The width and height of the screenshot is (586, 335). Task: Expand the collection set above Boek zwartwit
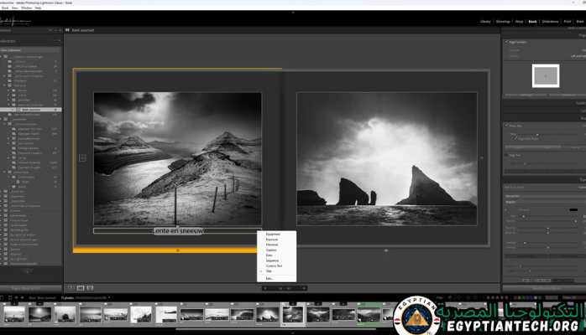click(x=9, y=104)
